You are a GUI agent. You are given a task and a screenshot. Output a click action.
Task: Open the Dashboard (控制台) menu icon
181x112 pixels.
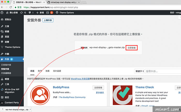point(2,19)
